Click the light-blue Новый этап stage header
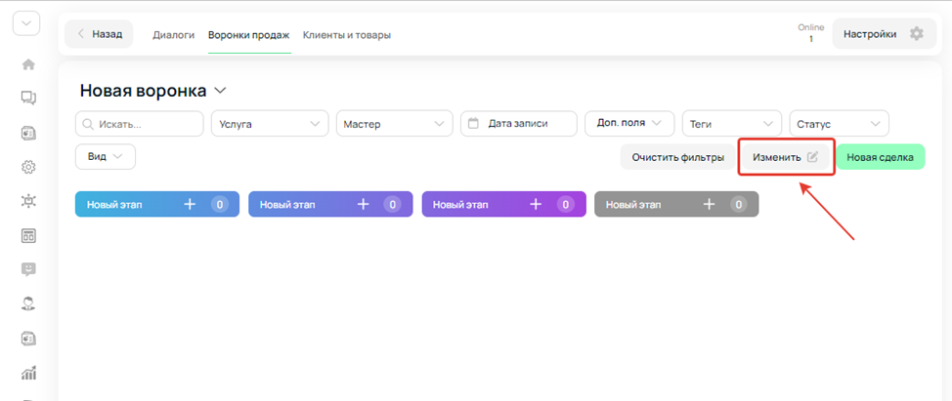This screenshot has height=401, width=952. tap(157, 204)
